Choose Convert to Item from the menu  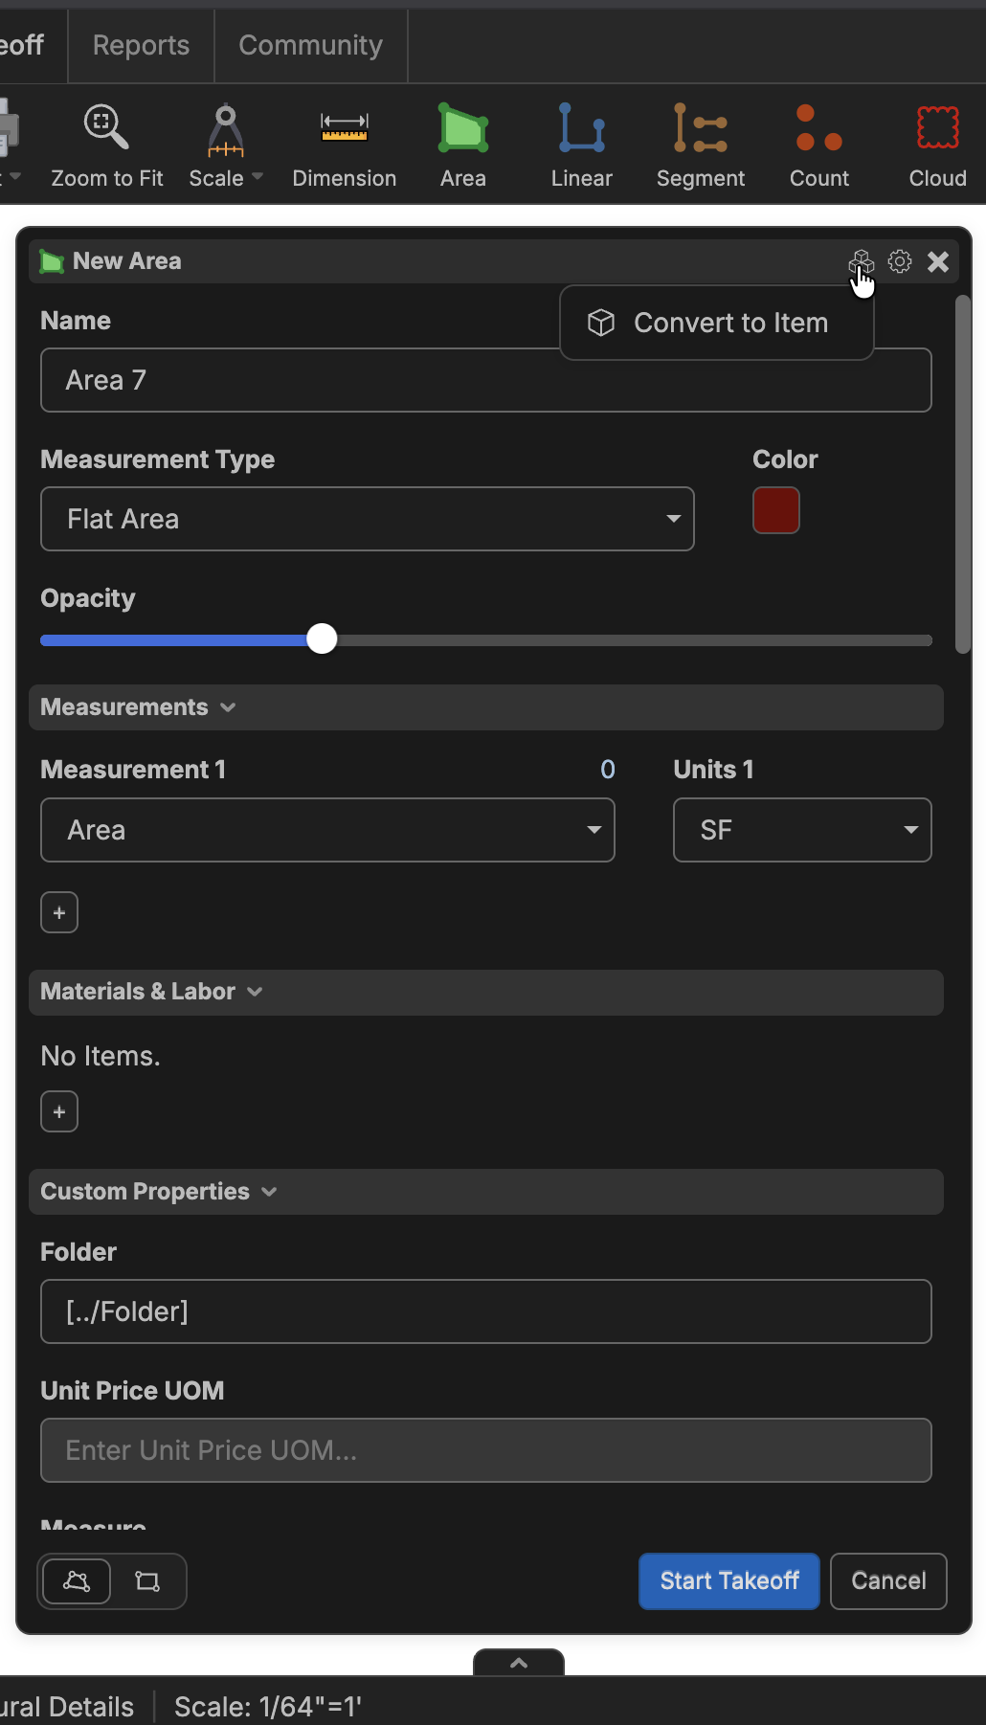(716, 324)
